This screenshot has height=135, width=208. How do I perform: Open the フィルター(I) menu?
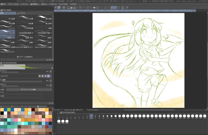point(53,4)
